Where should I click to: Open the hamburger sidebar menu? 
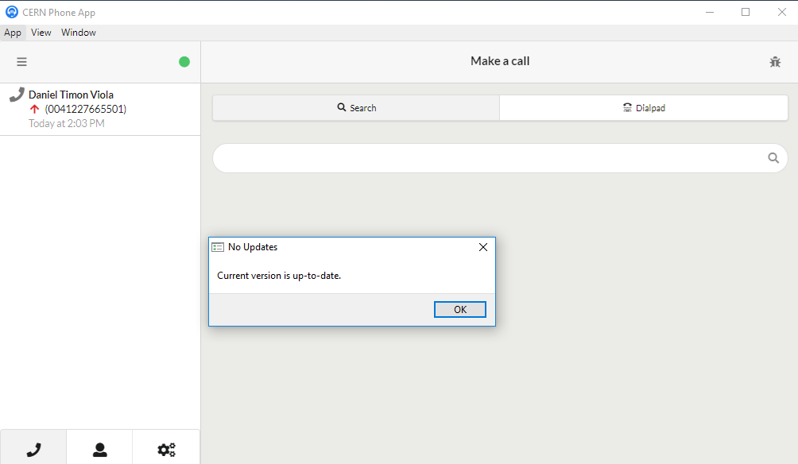click(x=21, y=62)
